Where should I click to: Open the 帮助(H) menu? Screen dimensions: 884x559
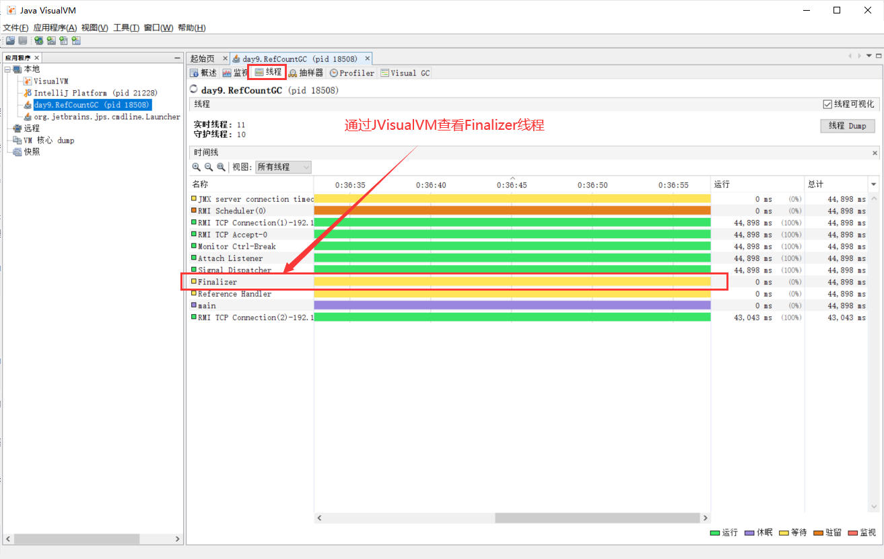(x=192, y=28)
